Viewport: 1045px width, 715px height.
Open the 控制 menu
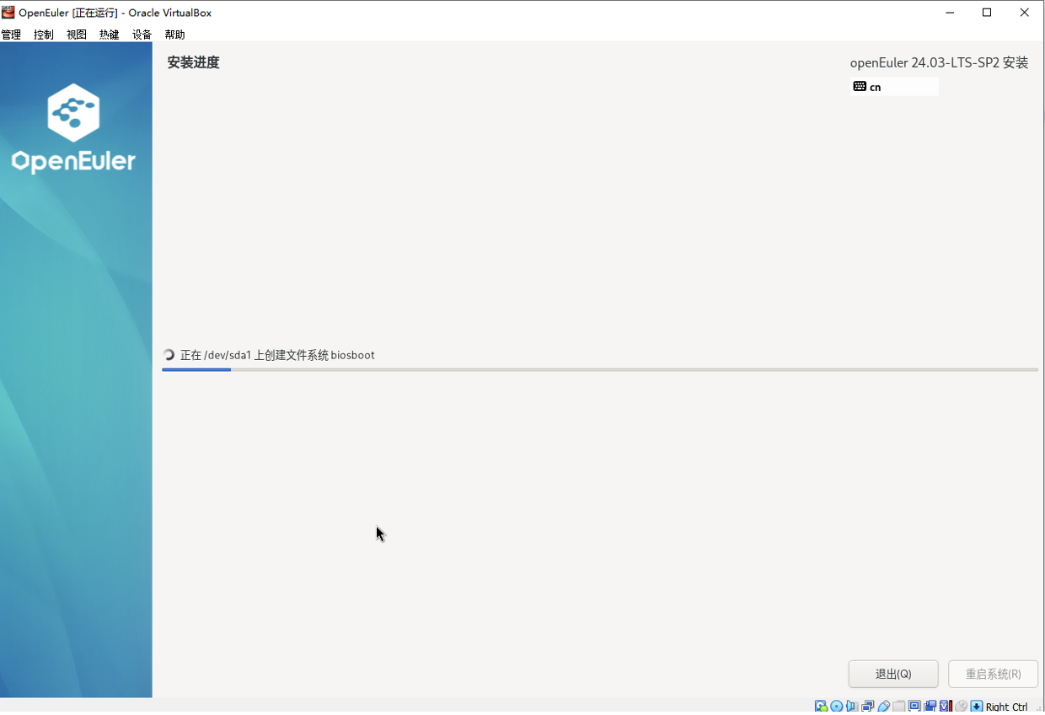coord(43,35)
